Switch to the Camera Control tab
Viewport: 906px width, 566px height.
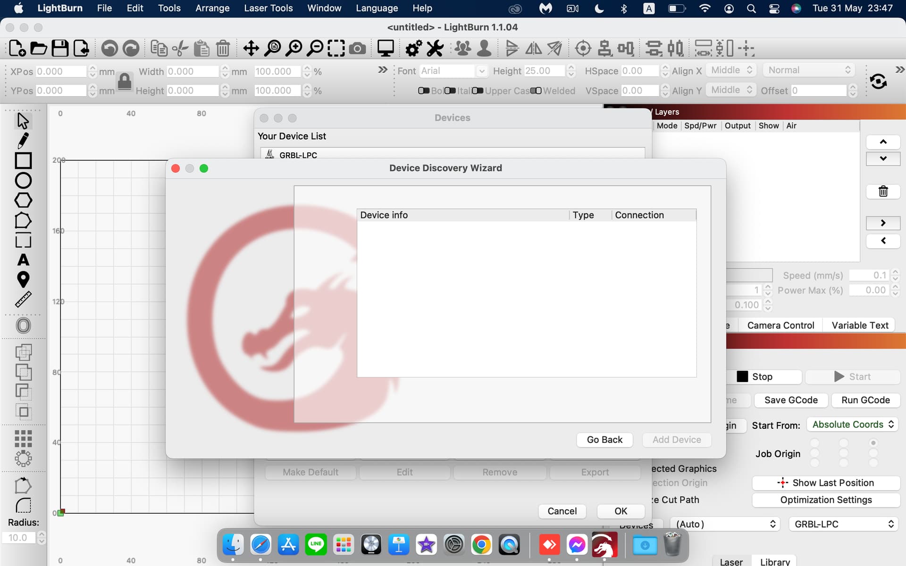click(x=780, y=325)
